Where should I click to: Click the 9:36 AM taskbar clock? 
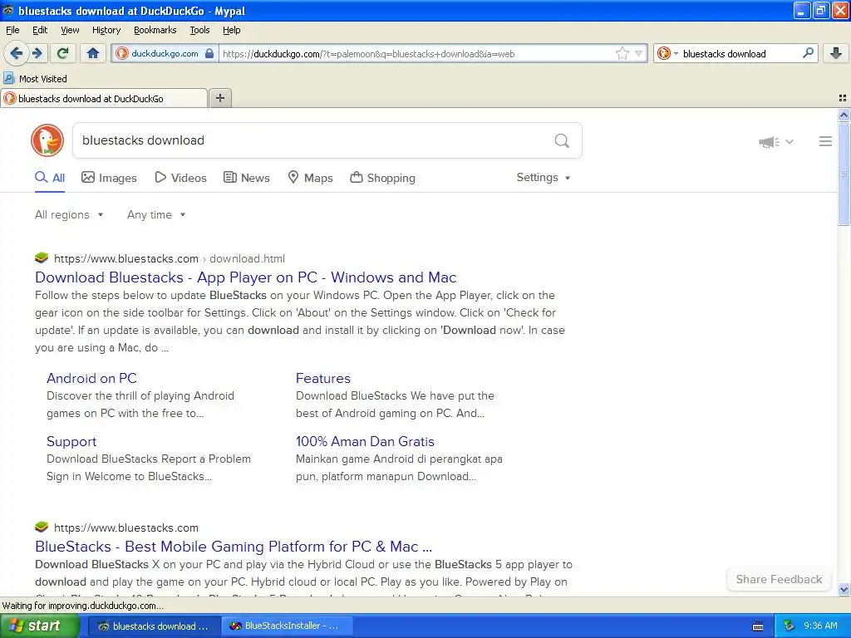(x=820, y=626)
